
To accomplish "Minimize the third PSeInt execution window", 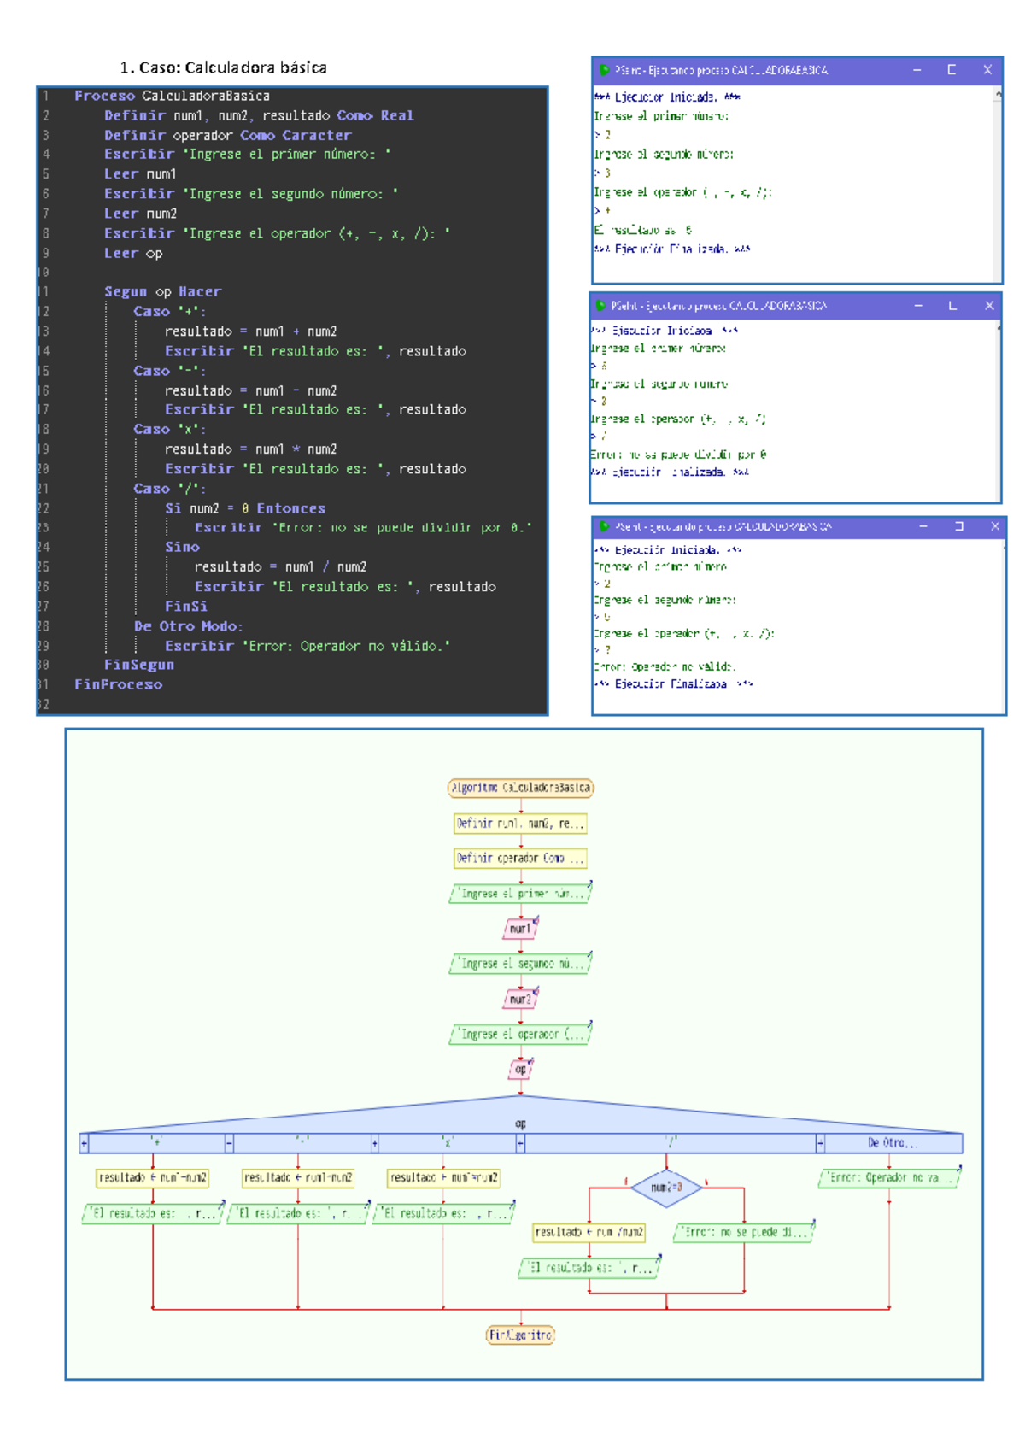I will click(922, 526).
